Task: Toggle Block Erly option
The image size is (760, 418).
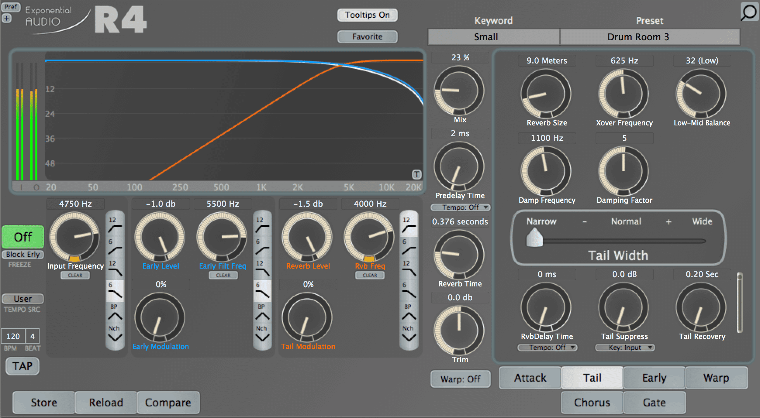Action: [x=23, y=254]
